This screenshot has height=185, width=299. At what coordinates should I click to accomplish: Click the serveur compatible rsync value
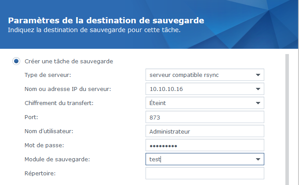pyautogui.click(x=184, y=75)
